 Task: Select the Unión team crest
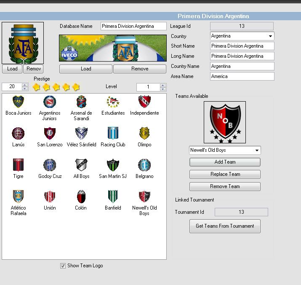pyautogui.click(x=50, y=196)
